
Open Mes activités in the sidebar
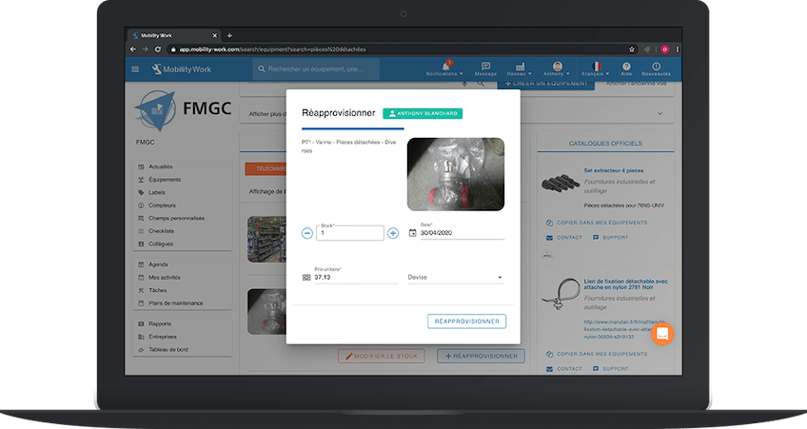coord(165,277)
